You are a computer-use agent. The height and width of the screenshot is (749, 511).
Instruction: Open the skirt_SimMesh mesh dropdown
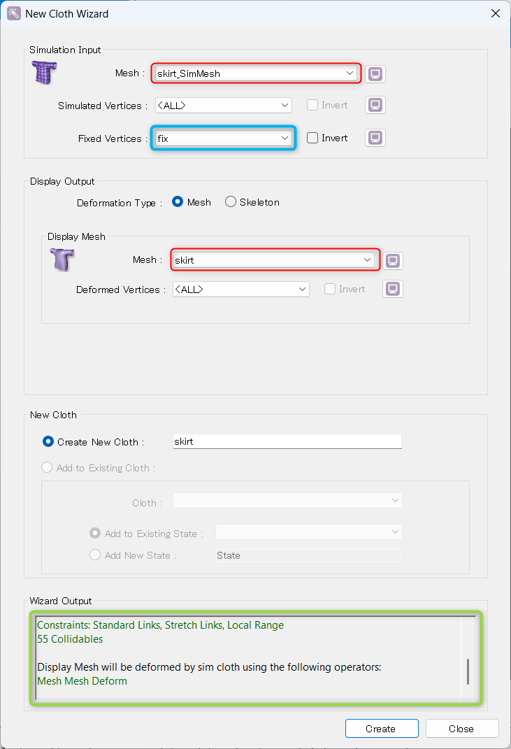tap(256, 73)
